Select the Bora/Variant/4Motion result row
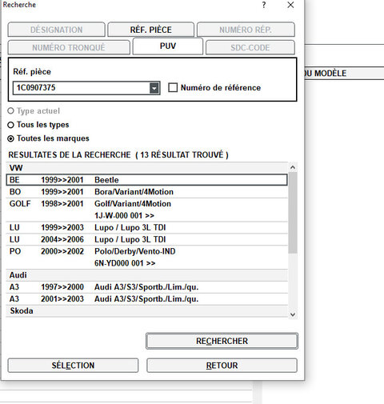The width and height of the screenshot is (384, 404). click(x=147, y=192)
